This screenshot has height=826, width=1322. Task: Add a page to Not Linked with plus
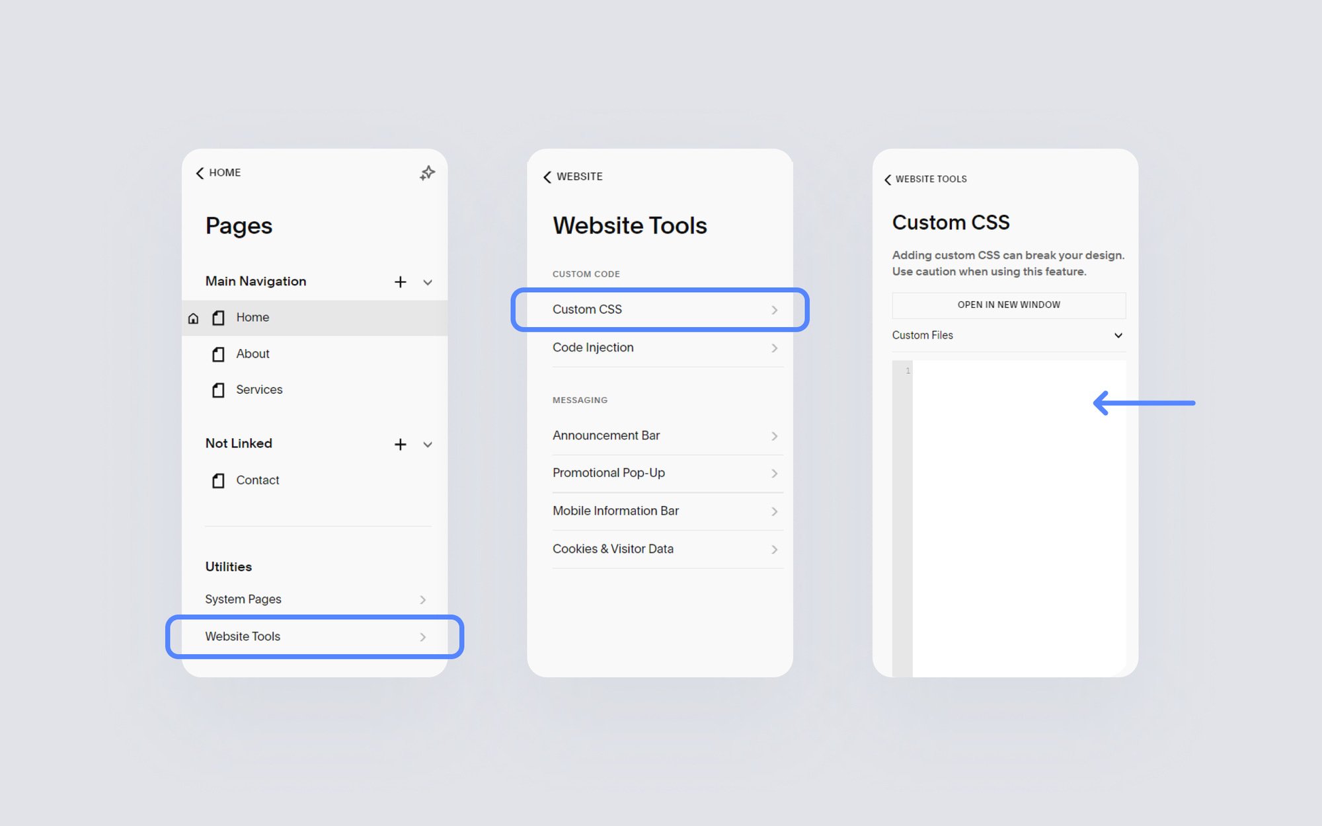pos(400,444)
